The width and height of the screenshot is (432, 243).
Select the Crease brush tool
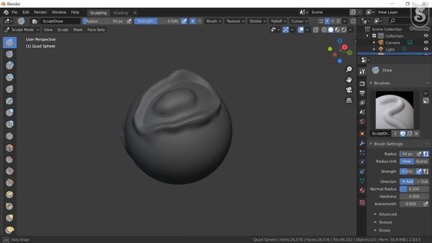pyautogui.click(x=9, y=136)
